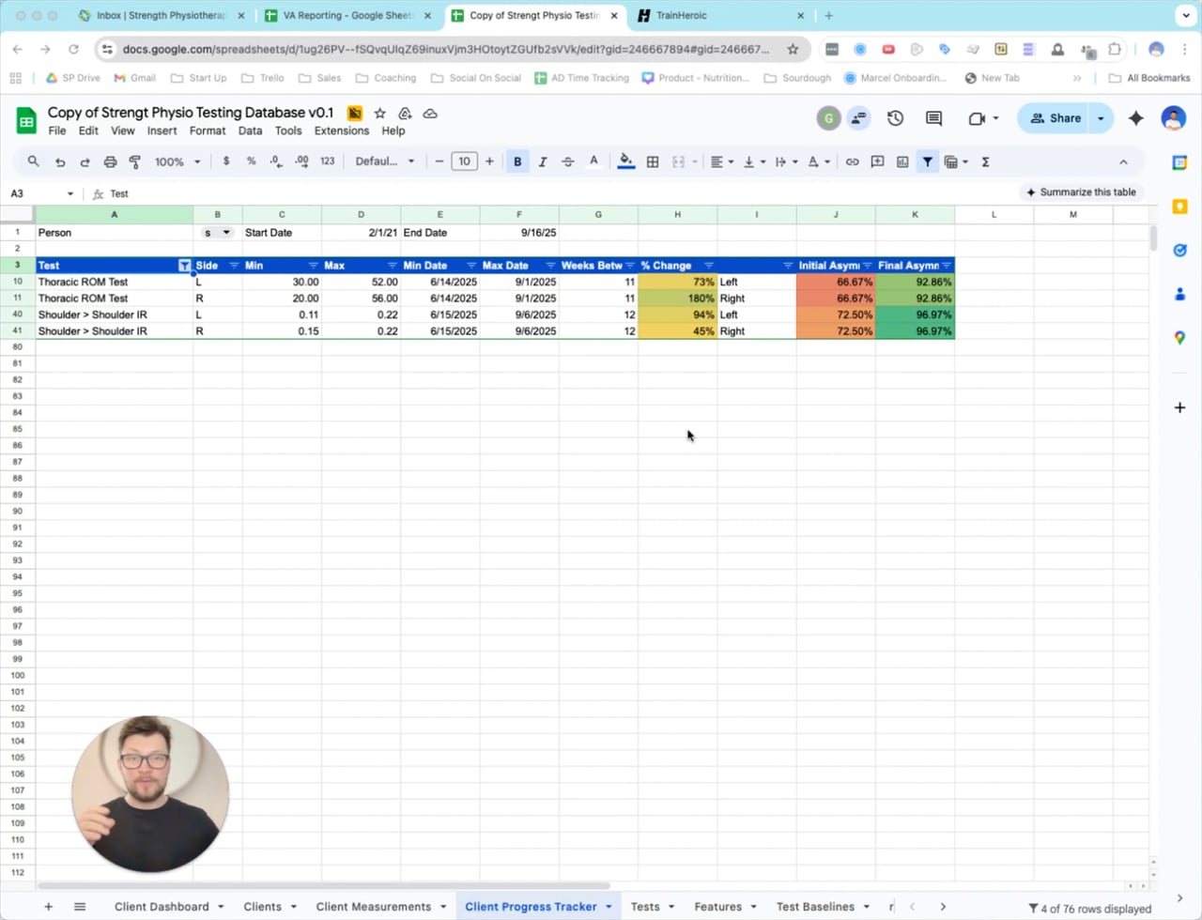
Task: Open the Name Box A3 dropdown
Action: coord(70,193)
